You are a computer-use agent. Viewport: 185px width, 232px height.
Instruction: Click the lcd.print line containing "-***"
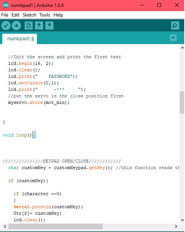click(x=47, y=89)
